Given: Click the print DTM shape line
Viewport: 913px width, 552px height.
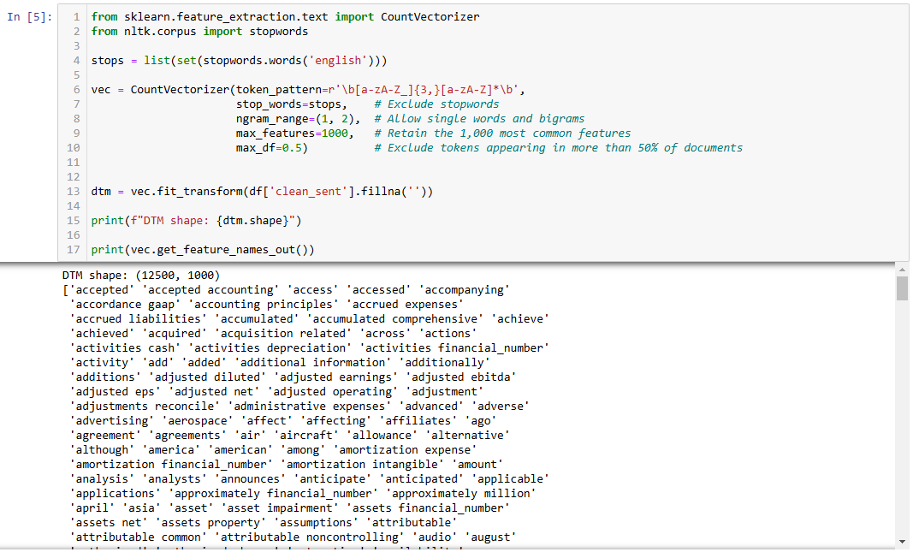Looking at the screenshot, I should 196,221.
